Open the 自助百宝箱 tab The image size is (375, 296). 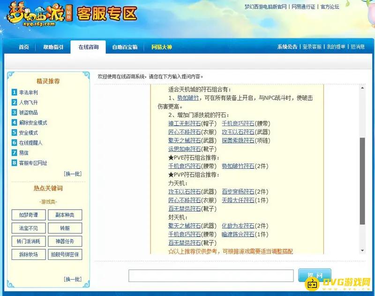125,47
